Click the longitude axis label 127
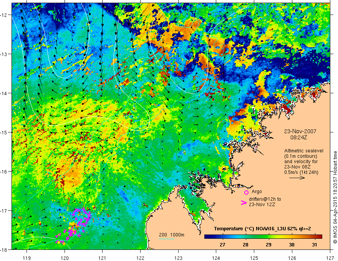Viewport: 338px width, 261px height. tap(330, 258)
